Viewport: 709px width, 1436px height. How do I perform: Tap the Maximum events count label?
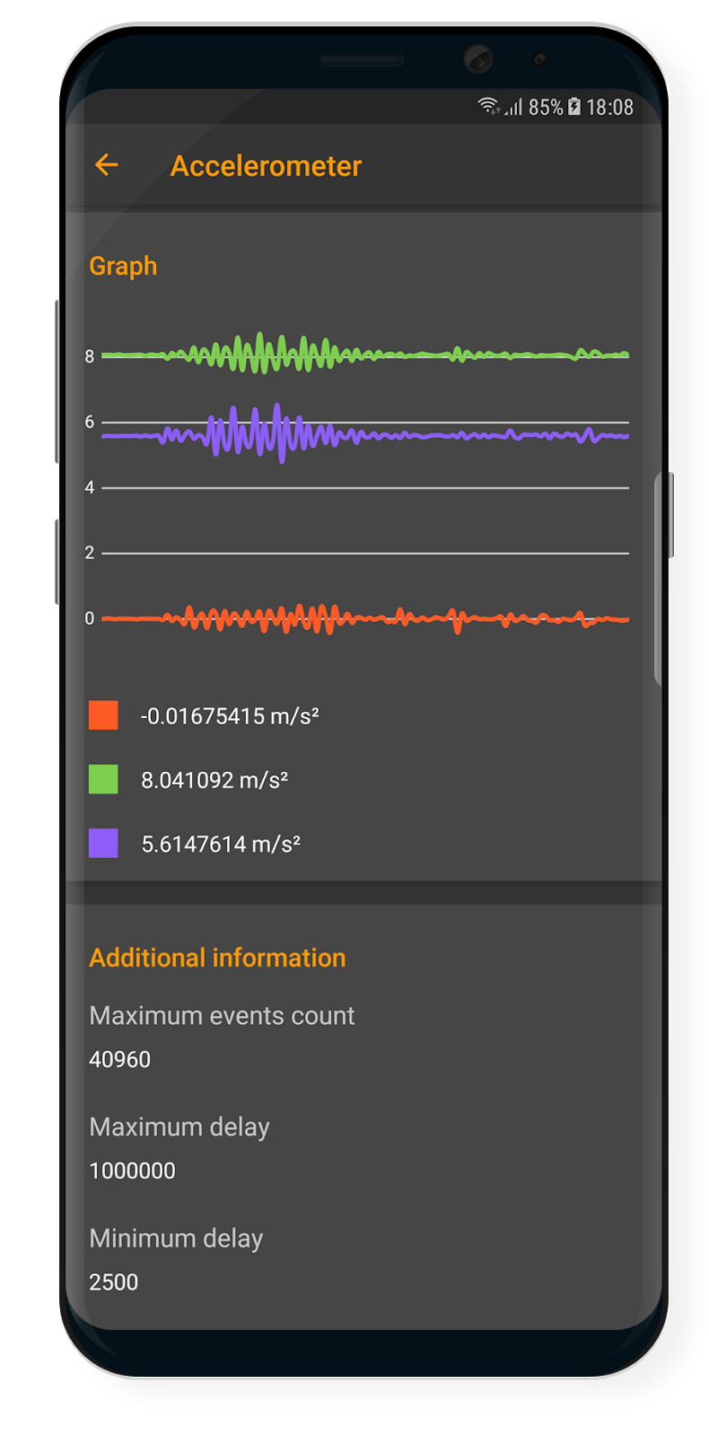pos(222,1015)
